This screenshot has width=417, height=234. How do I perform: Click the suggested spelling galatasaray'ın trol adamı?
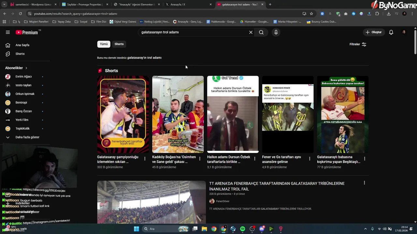144,58
